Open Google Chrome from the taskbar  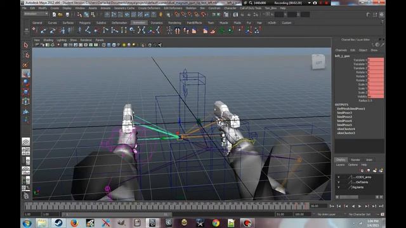(x=216, y=223)
